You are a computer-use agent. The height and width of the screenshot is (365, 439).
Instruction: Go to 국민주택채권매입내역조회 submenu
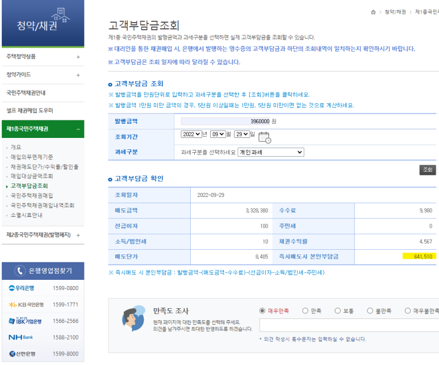42,205
